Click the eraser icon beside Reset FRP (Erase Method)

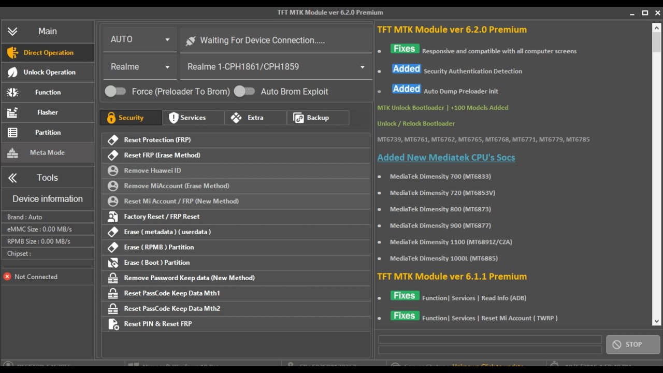coord(113,155)
